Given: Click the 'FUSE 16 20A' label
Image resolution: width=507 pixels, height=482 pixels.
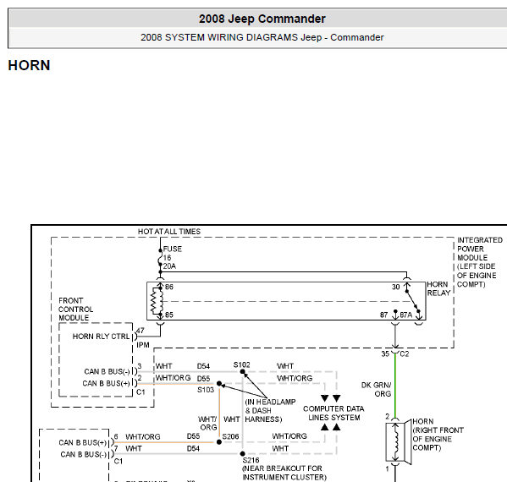Looking at the screenshot, I should [173, 257].
